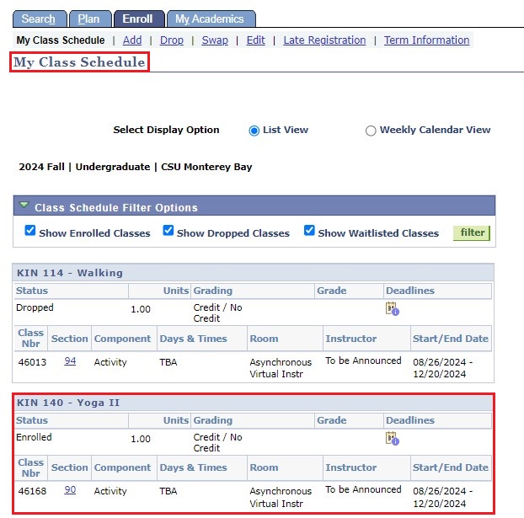524x518 pixels.
Task: Switch to Weekly Calendar View option
Action: (371, 131)
